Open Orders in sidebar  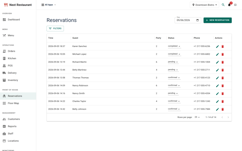18,51
